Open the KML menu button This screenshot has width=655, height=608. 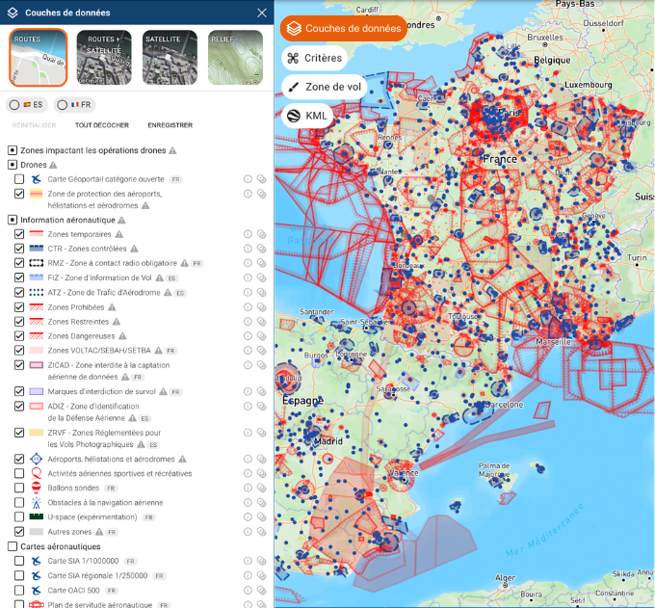307,116
